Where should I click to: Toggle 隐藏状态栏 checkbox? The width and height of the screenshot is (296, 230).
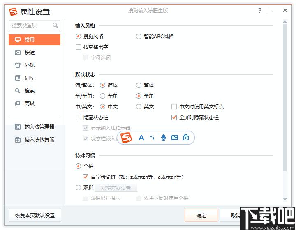[78, 117]
